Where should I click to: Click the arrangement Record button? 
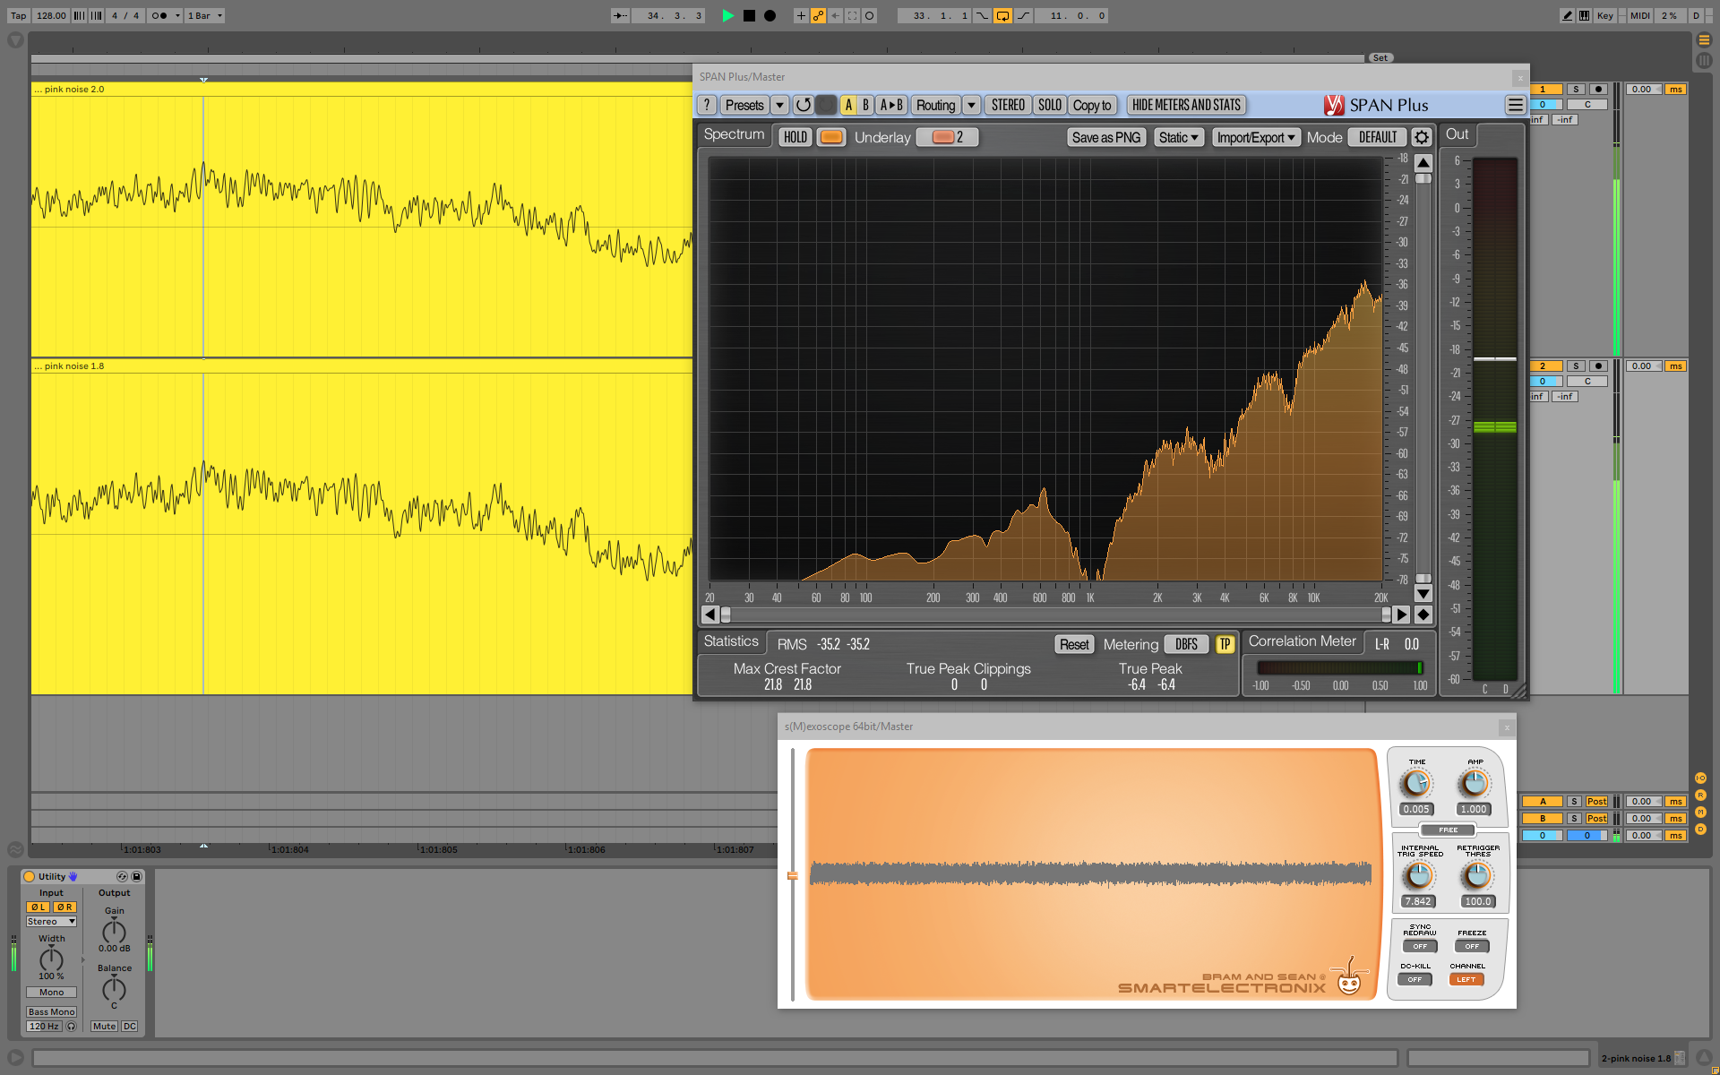[770, 15]
